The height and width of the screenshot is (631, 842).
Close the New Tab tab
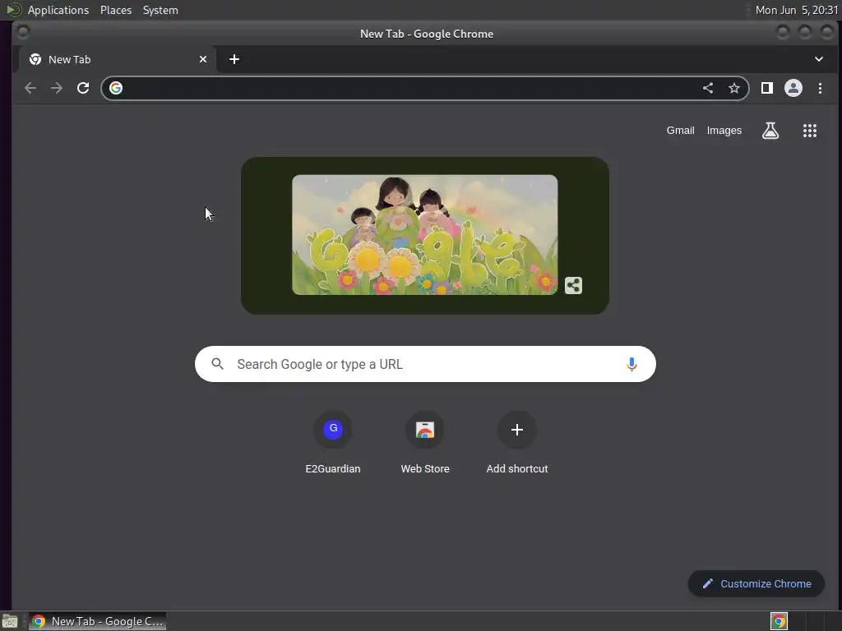click(203, 59)
